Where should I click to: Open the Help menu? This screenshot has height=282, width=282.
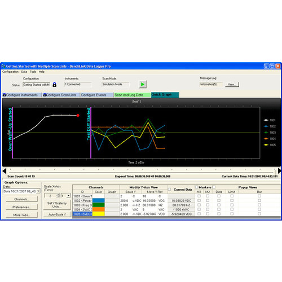click(x=42, y=72)
